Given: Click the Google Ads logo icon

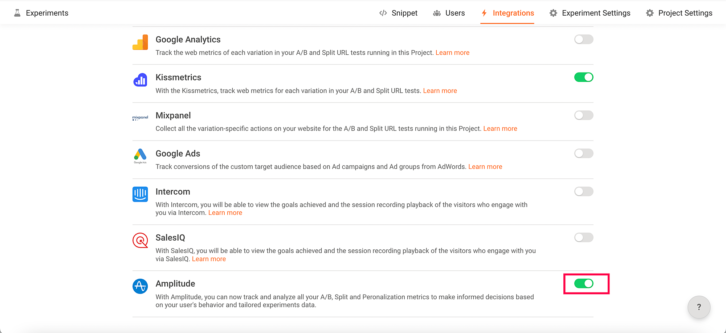Looking at the screenshot, I should pos(140,156).
